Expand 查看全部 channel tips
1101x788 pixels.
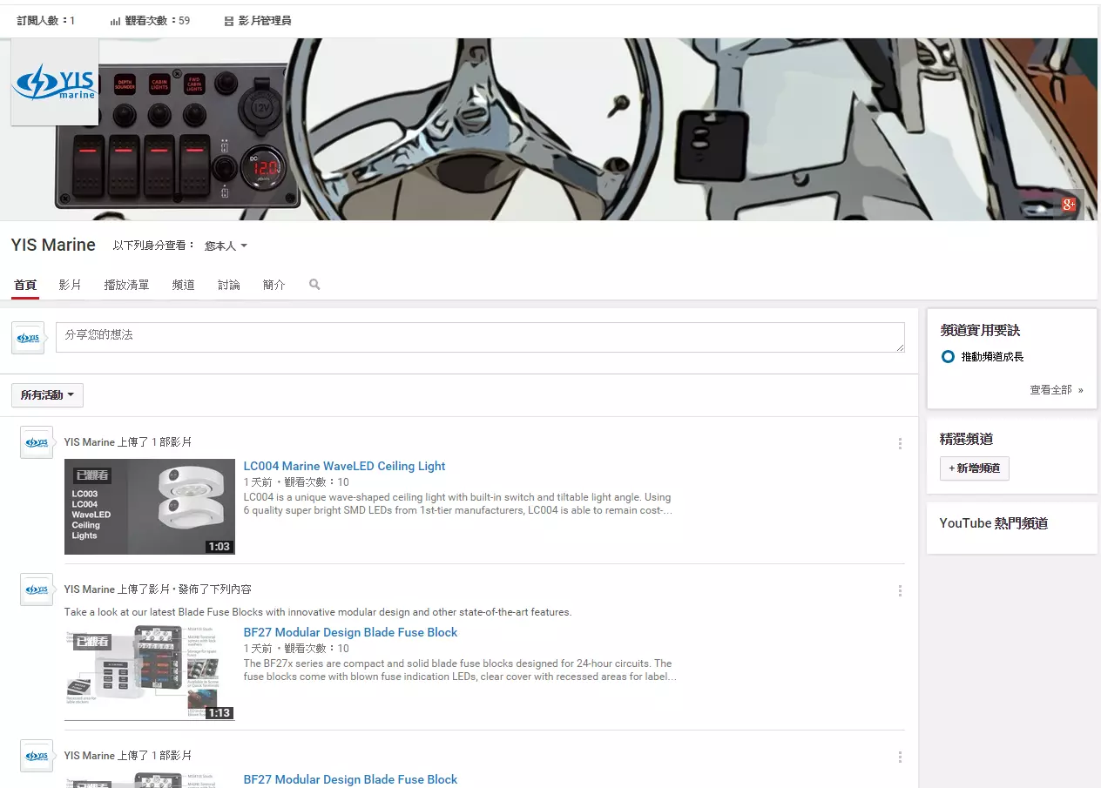click(1056, 390)
